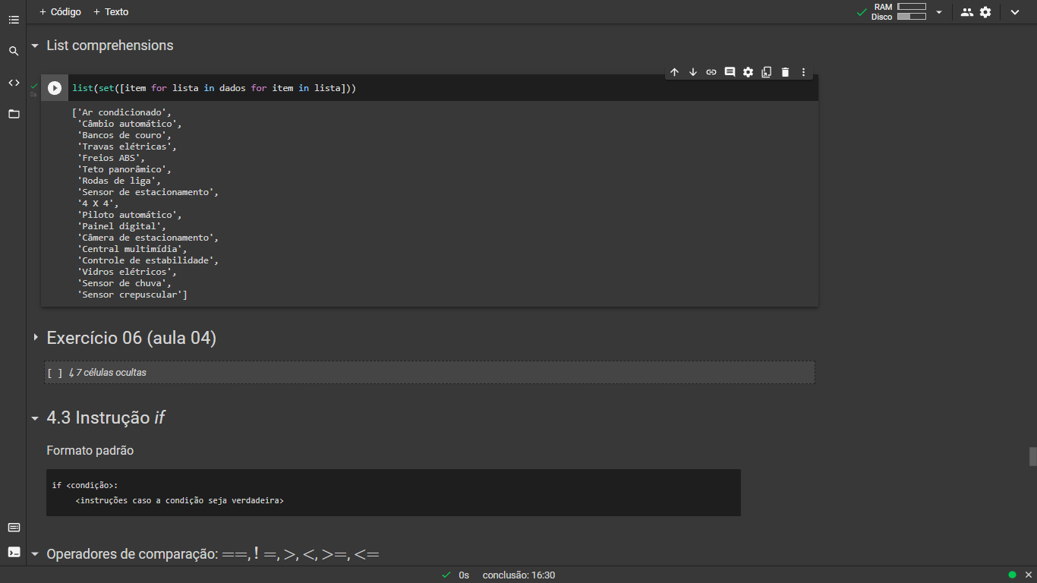Open cell editor settings gear
Image resolution: width=1037 pixels, height=583 pixels.
pos(748,72)
